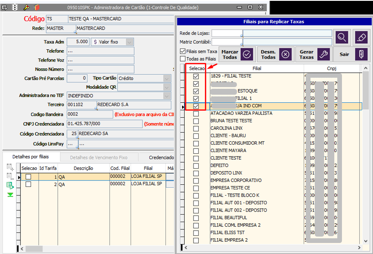Screen dimensions: 373x254
Task: Click the Id Tarifa column header
Action: pyautogui.click(x=48, y=168)
